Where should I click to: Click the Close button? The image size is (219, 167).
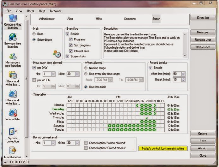click(203, 156)
